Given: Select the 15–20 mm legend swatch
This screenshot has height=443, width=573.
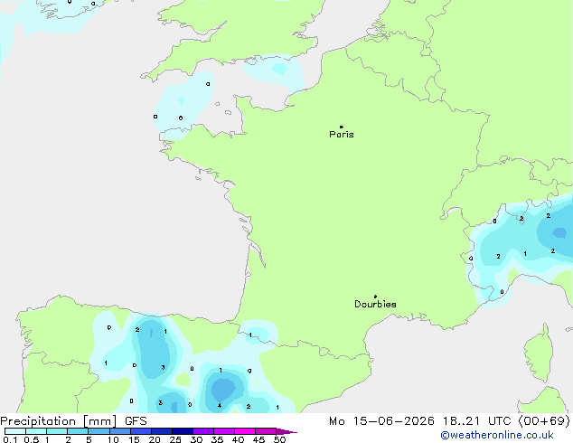Looking at the screenshot, I should (141, 431).
